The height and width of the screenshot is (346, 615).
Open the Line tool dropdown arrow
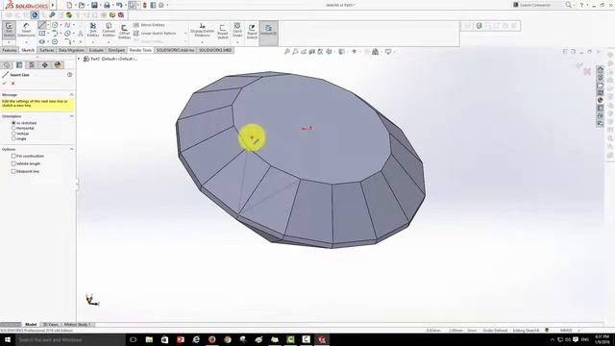(48, 25)
